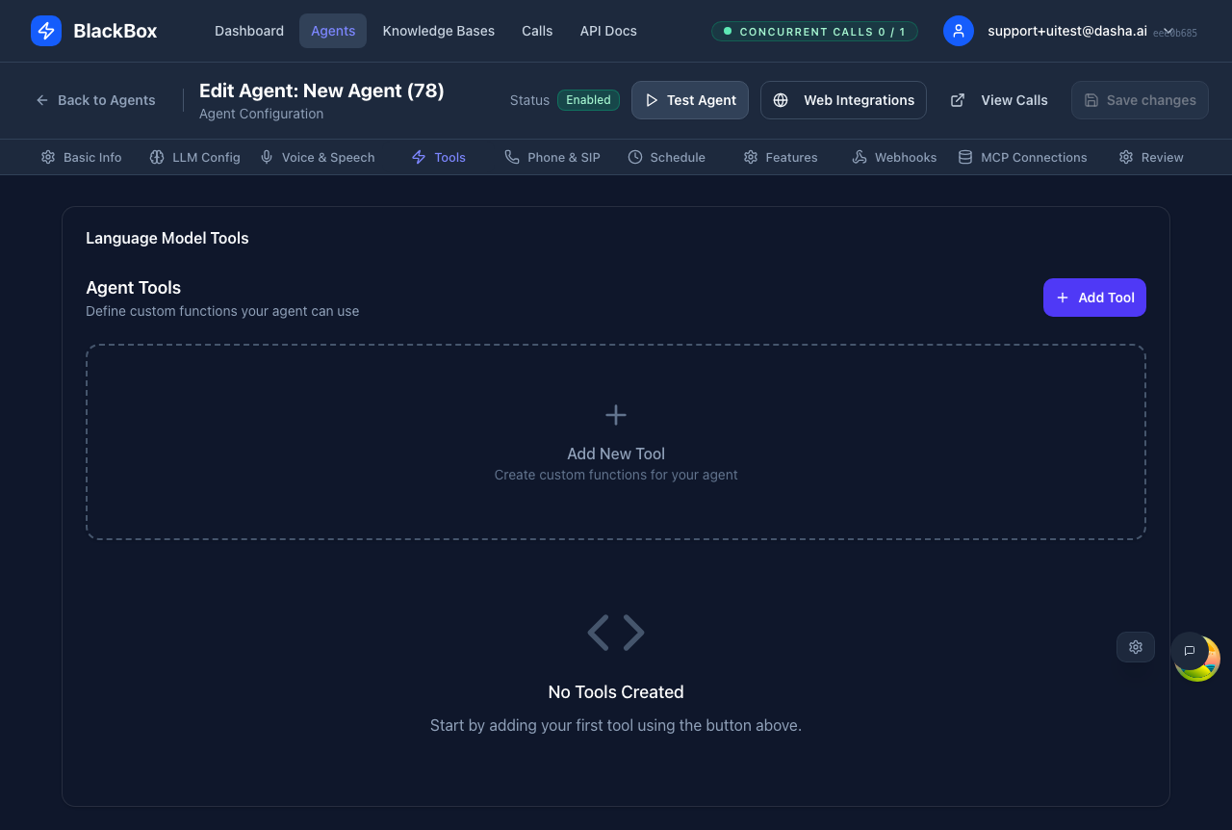Click the support+uitest@dasha.ai account email

tap(1067, 31)
